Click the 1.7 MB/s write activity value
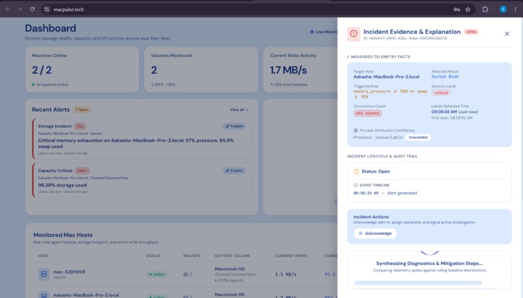Image resolution: width=523 pixels, height=298 pixels. (x=288, y=70)
